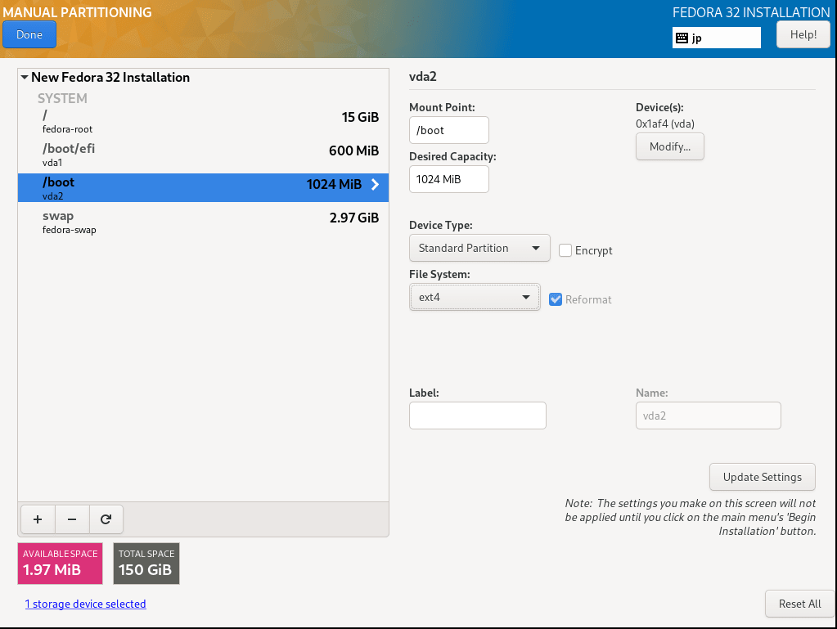Viewport: 837px width, 629px height.
Task: Click the jp keyboard layout indicator
Action: pos(717,38)
